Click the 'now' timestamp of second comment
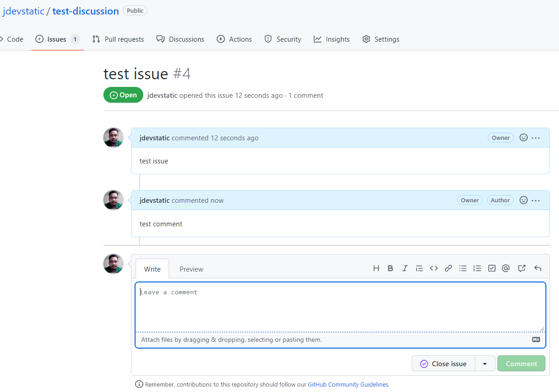The width and height of the screenshot is (559, 392). (x=217, y=201)
